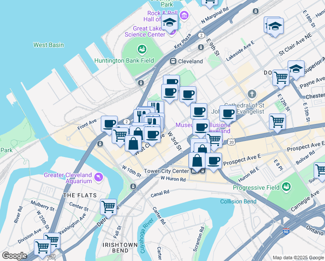325x261 pixels.
Task: Select the Mulberry St street label
Action: point(43,206)
